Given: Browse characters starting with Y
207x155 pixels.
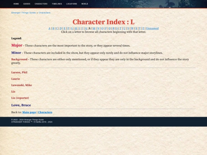Looking at the screenshot, I should [140, 28].
